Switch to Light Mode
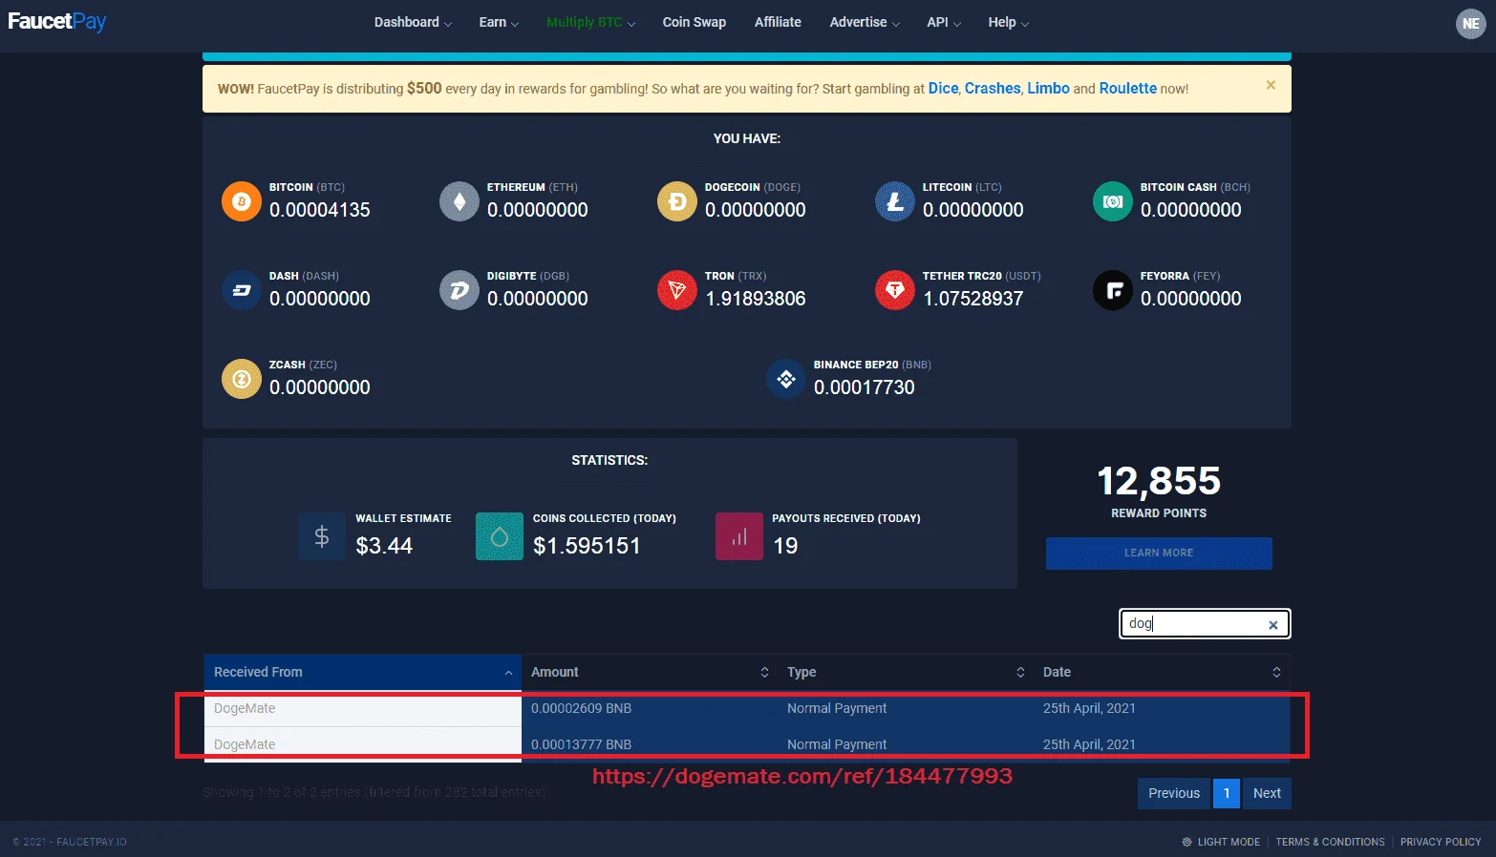This screenshot has height=857, width=1496. click(x=1221, y=842)
